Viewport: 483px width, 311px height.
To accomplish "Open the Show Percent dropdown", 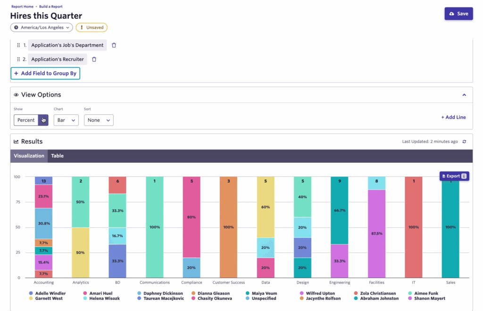I will point(43,120).
